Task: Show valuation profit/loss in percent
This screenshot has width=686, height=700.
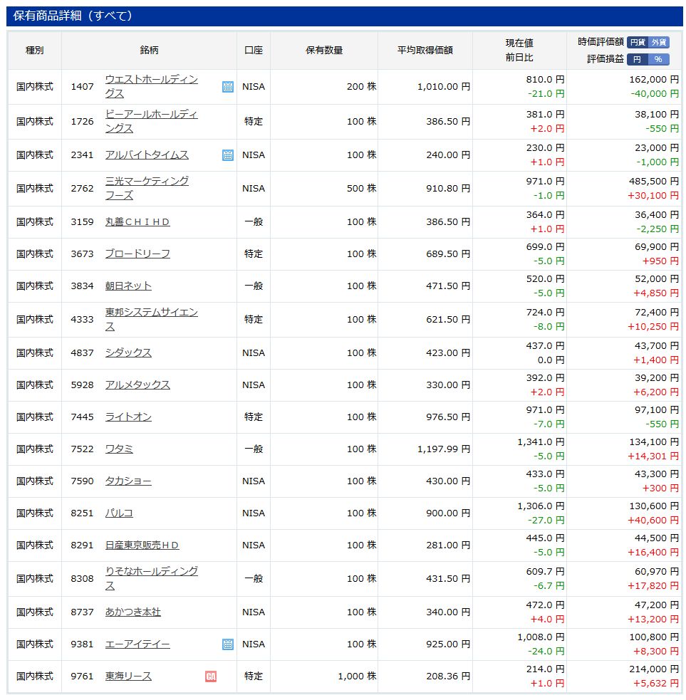Action: tap(659, 59)
